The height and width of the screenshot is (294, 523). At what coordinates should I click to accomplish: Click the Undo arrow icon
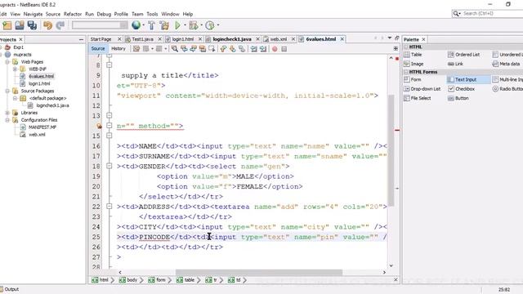point(47,25)
